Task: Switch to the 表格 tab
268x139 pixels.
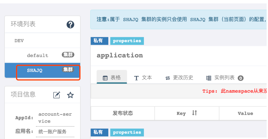Action: tap(112, 78)
